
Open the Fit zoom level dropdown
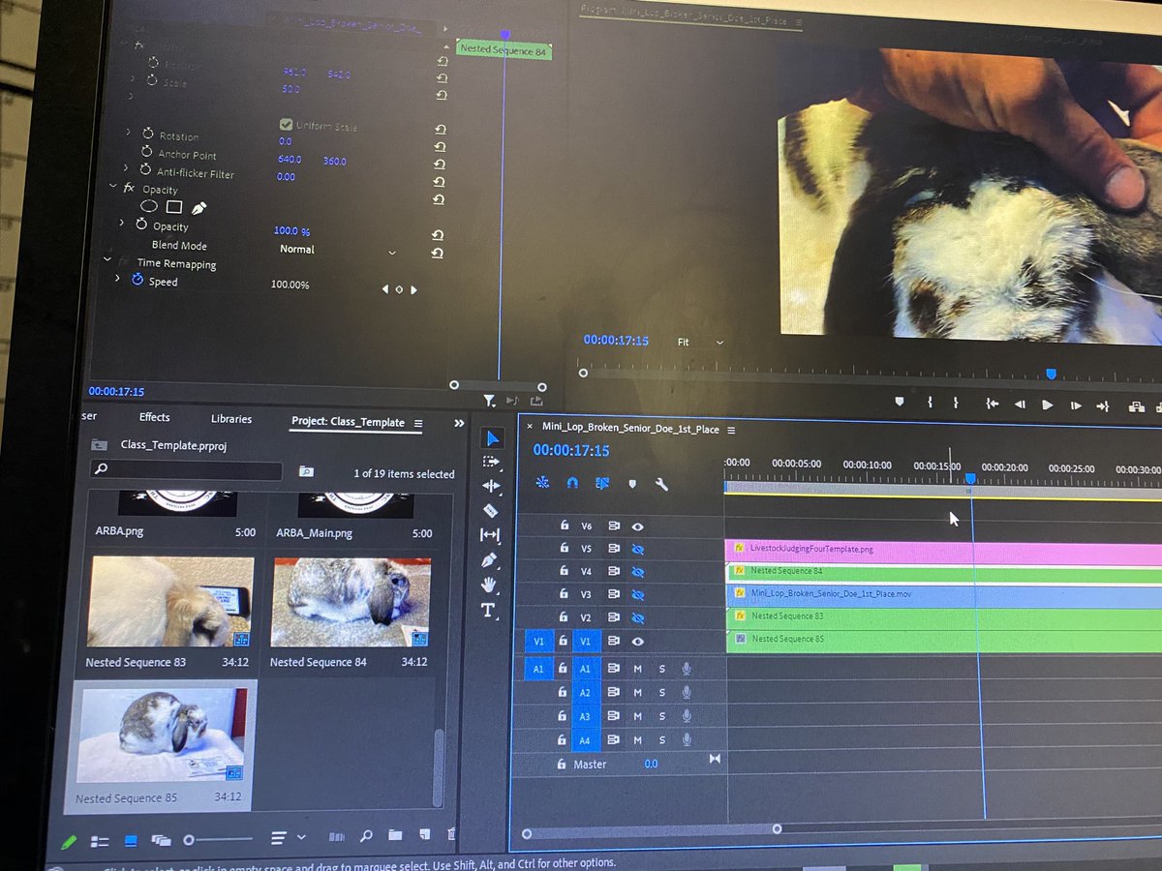coord(700,343)
